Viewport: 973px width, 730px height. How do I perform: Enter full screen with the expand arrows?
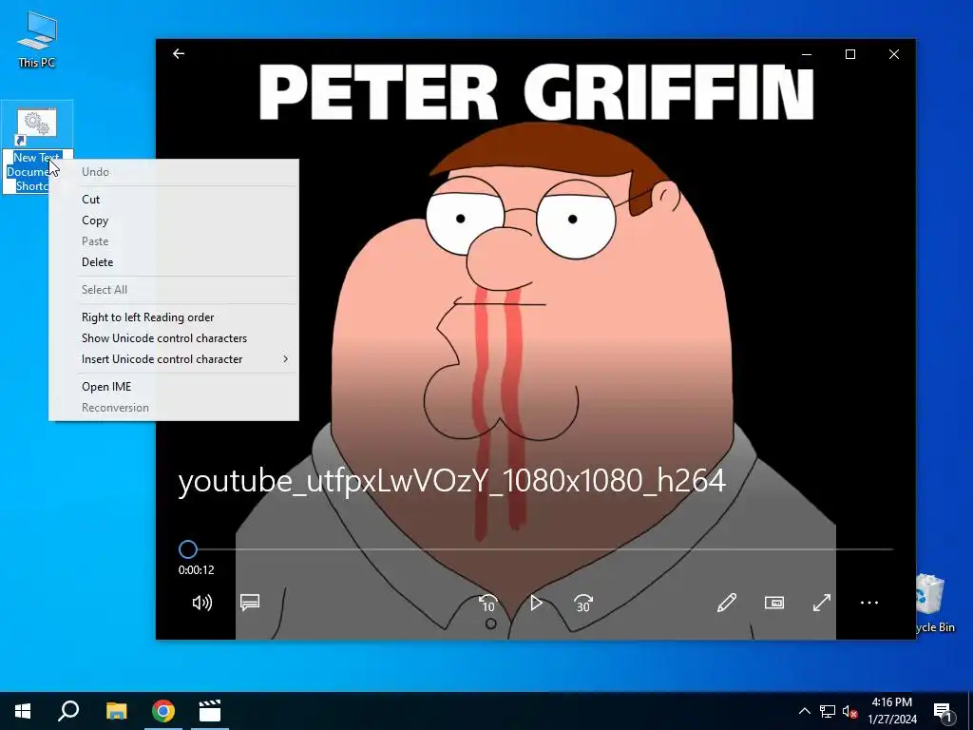coord(822,603)
